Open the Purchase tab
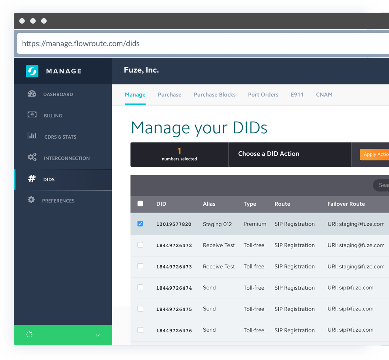This screenshot has height=360, width=389. [170, 95]
